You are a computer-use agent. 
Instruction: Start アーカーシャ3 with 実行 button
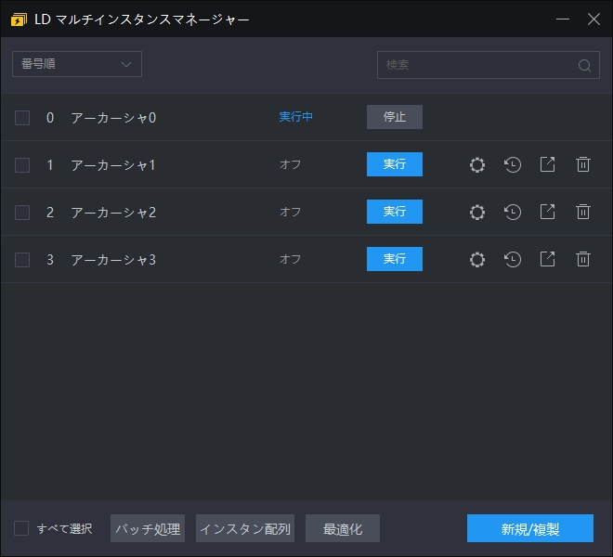[395, 259]
